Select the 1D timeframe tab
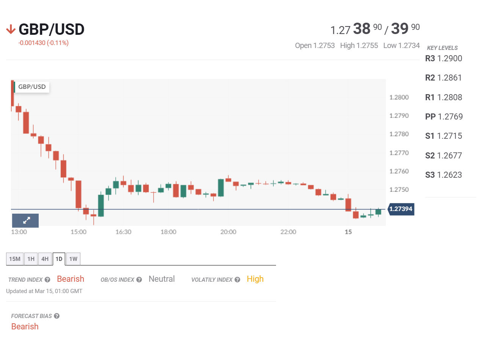This screenshot has height=346, width=477. click(59, 259)
